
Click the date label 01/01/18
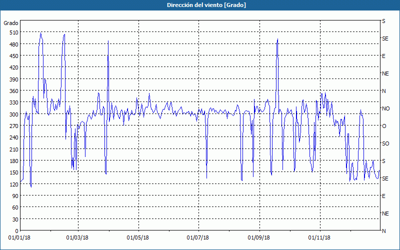tap(19, 238)
